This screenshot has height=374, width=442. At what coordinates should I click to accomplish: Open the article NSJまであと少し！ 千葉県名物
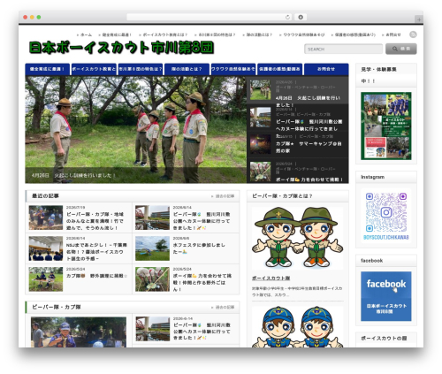tap(96, 252)
